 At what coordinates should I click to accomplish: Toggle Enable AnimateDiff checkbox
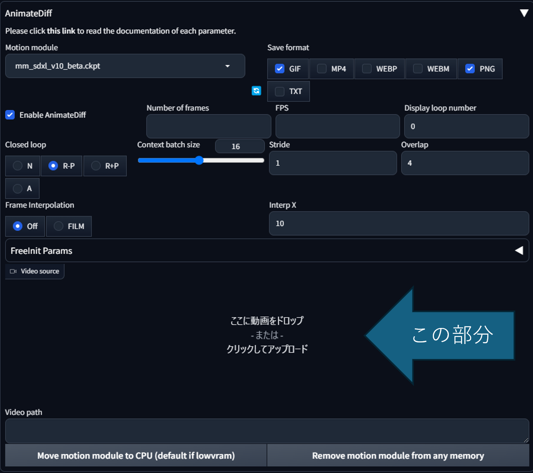pos(10,115)
